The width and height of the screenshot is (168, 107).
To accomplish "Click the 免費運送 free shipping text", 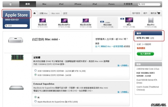I will click(141, 48).
